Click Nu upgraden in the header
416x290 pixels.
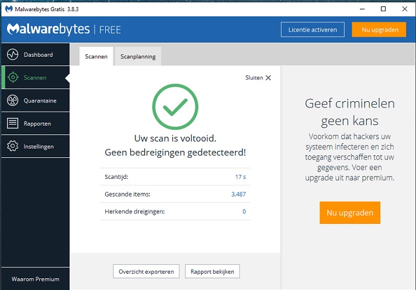[x=379, y=29]
